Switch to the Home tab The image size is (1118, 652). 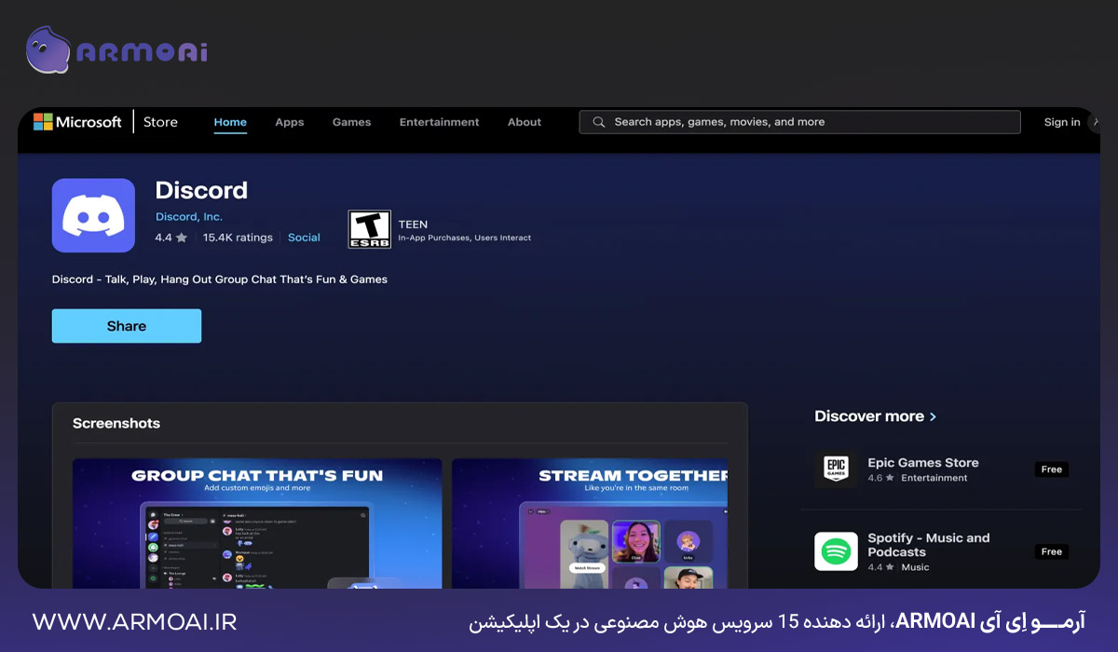230,121
